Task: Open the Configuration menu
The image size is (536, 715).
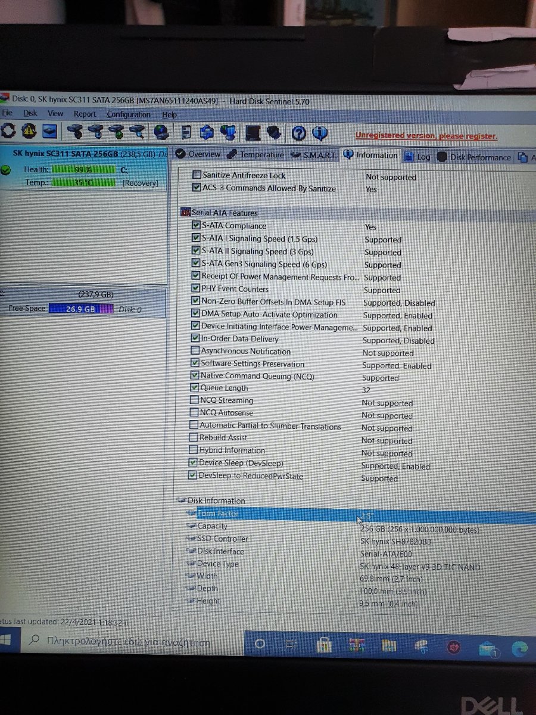Action: tap(128, 114)
